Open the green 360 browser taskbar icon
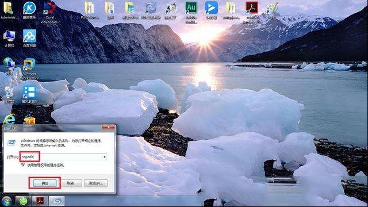 tap(23, 201)
